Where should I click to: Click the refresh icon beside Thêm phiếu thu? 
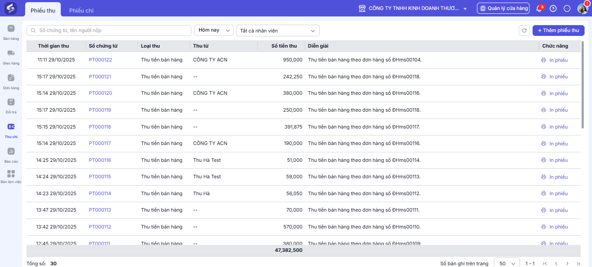point(524,31)
